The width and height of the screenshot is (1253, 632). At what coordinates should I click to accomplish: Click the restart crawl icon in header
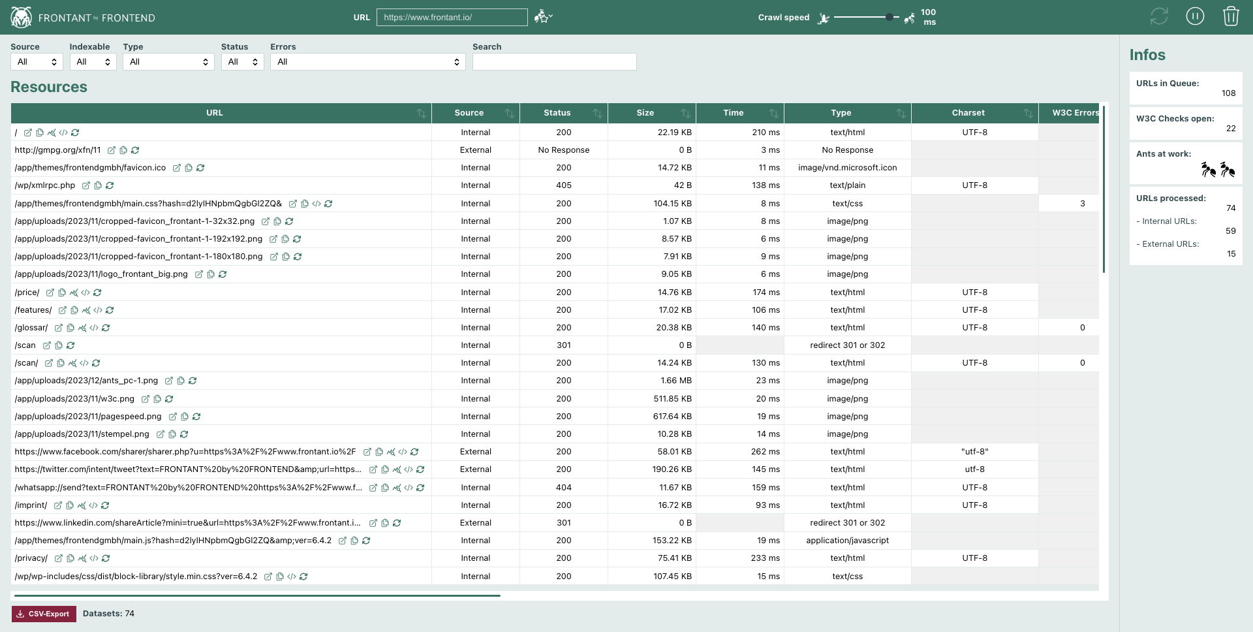(1158, 16)
